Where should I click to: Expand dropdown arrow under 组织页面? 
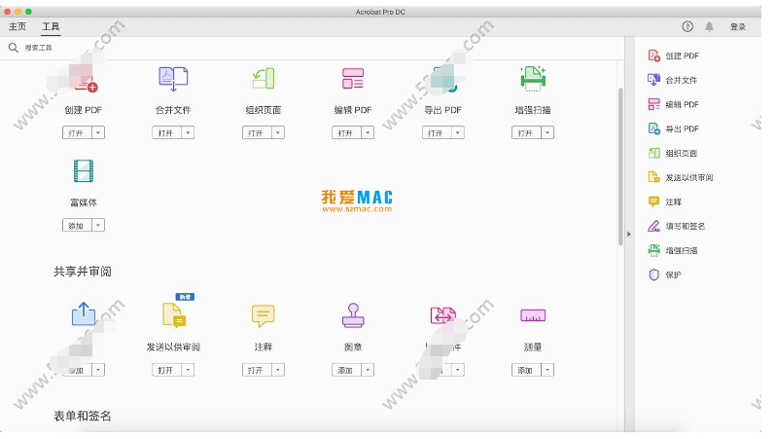pos(278,132)
